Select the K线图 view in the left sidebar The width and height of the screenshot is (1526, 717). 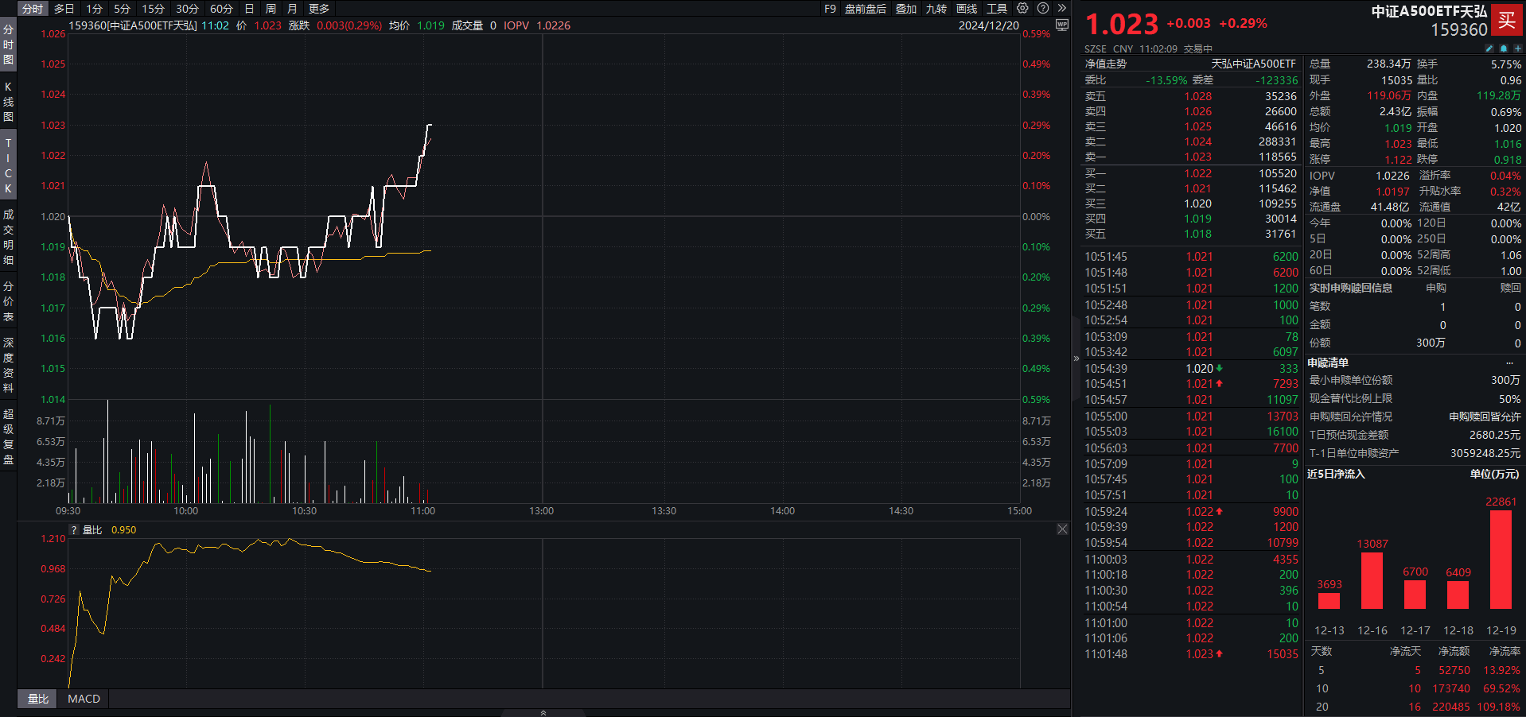click(8, 102)
